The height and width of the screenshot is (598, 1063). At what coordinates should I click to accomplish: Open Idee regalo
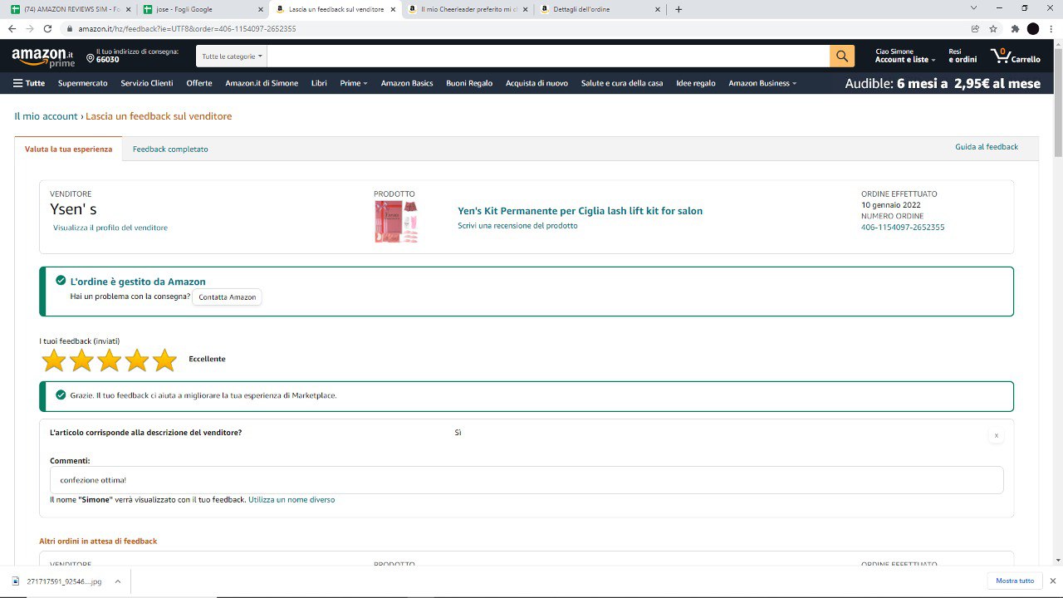click(696, 83)
